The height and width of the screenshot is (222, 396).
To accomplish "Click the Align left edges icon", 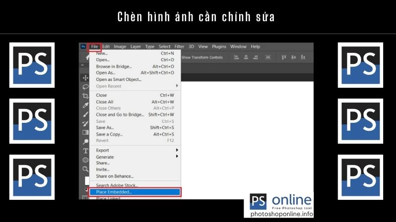I will (x=237, y=57).
